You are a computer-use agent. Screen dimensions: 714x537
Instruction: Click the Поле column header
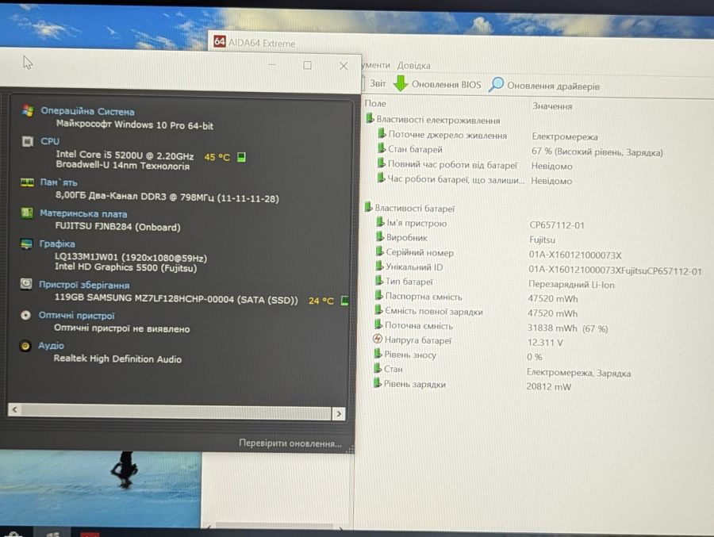(375, 103)
